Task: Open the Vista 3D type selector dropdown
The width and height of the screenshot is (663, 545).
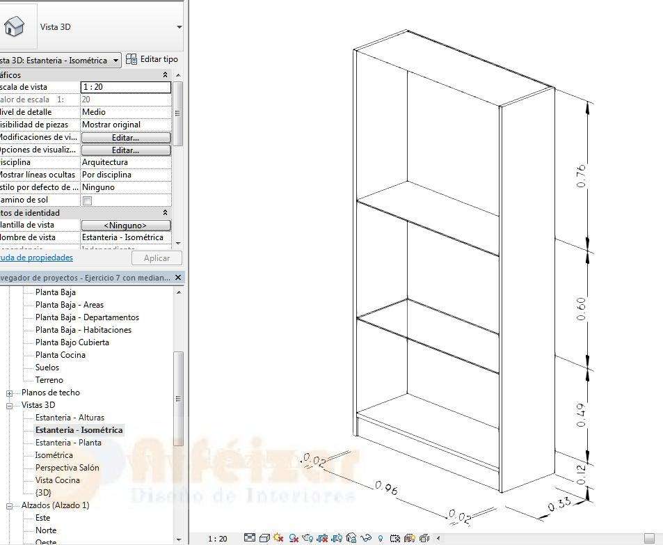Action: pyautogui.click(x=179, y=27)
